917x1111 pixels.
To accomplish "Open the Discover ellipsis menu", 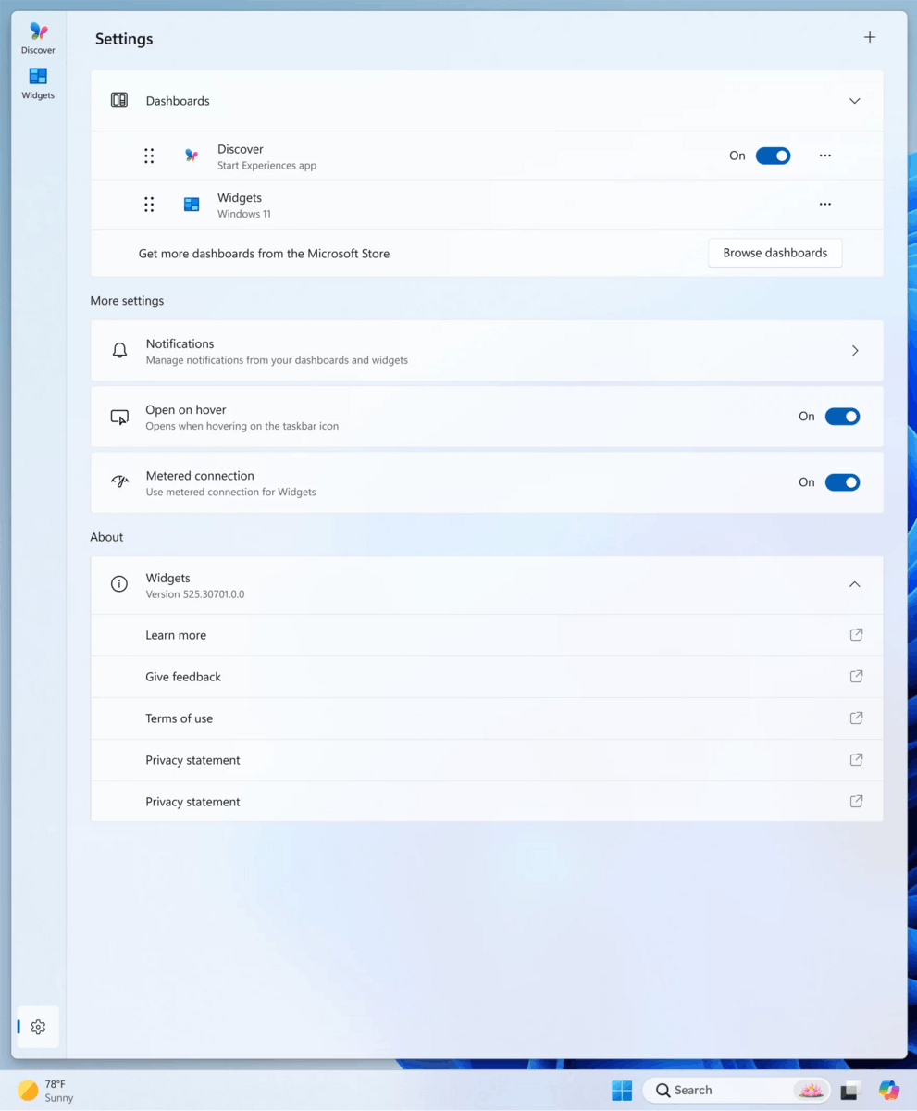I will point(824,156).
